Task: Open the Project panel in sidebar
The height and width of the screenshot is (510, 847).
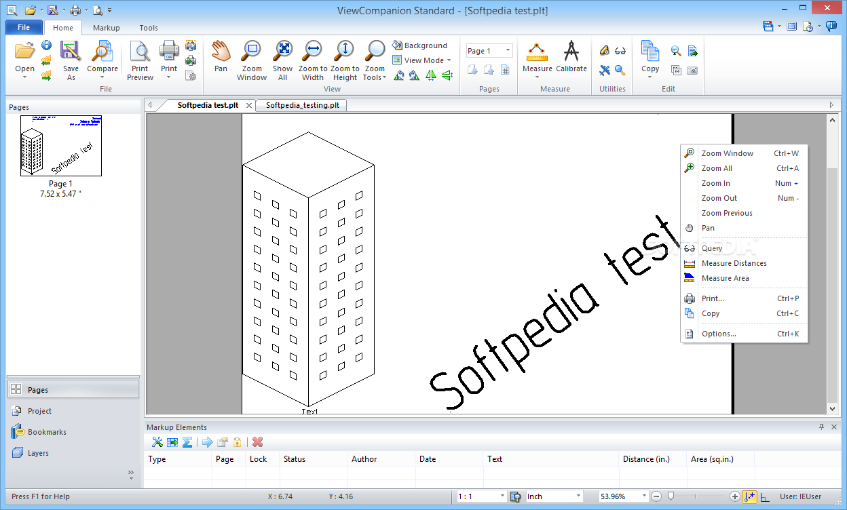Action: point(73,411)
